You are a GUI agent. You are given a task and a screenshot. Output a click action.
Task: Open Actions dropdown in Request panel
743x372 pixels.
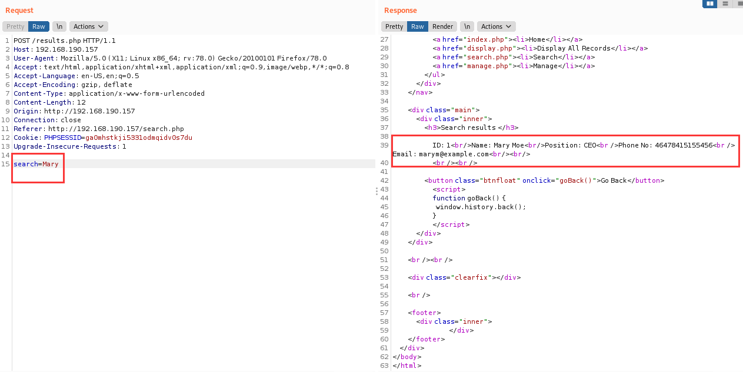tap(89, 26)
